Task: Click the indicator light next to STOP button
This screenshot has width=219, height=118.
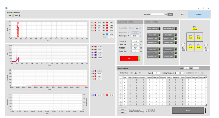Action: [x=205, y=111]
